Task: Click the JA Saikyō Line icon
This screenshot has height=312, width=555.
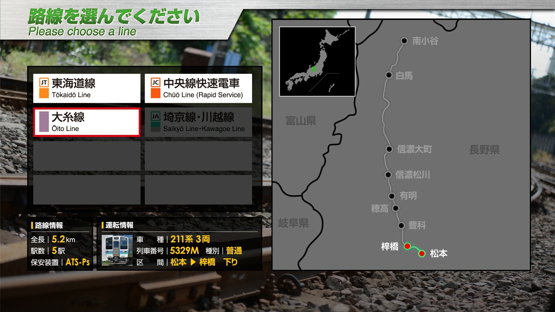Action: [155, 116]
